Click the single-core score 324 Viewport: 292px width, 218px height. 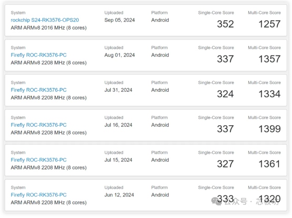(225, 94)
